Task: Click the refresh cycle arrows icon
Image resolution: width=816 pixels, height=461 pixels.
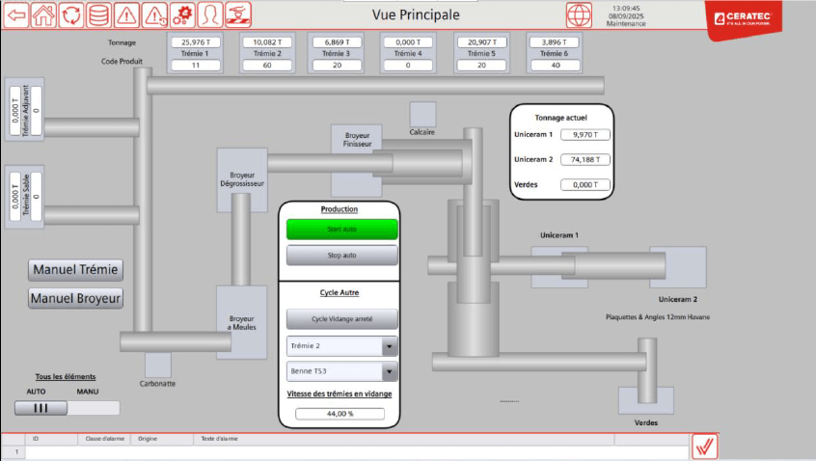Action: tap(71, 14)
